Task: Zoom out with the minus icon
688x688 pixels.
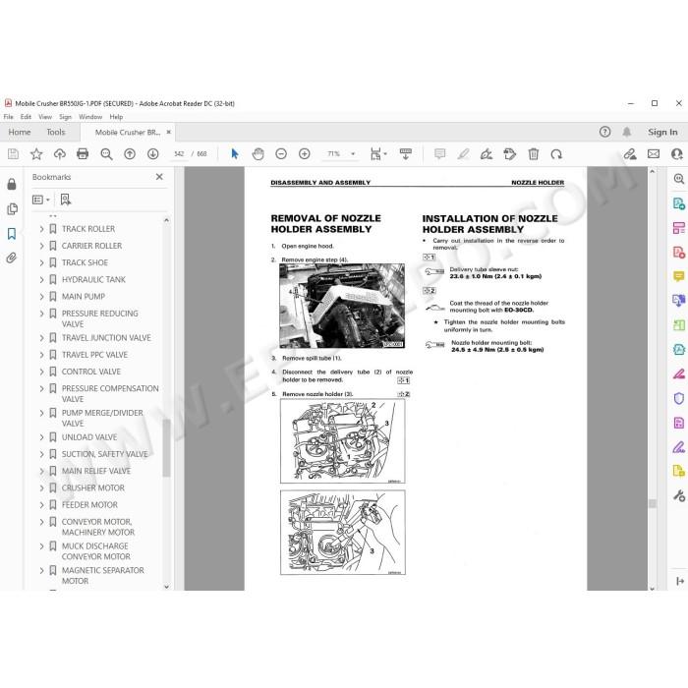Action: click(x=281, y=154)
